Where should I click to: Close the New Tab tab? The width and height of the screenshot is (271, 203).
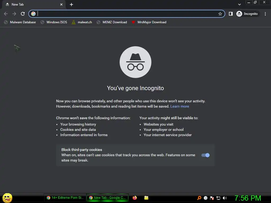(x=61, y=4)
